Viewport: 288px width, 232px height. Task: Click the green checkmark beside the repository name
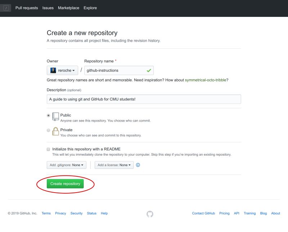pos(149,70)
